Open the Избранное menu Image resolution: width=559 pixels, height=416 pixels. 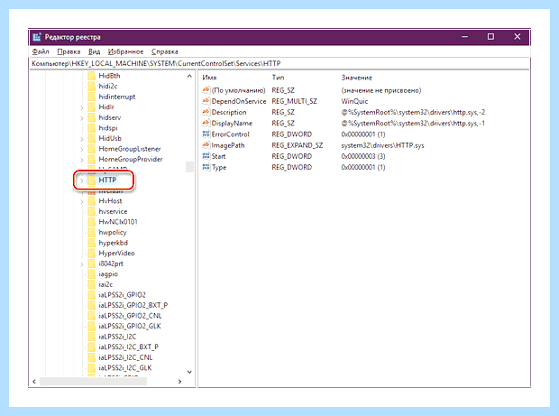pyautogui.click(x=126, y=51)
